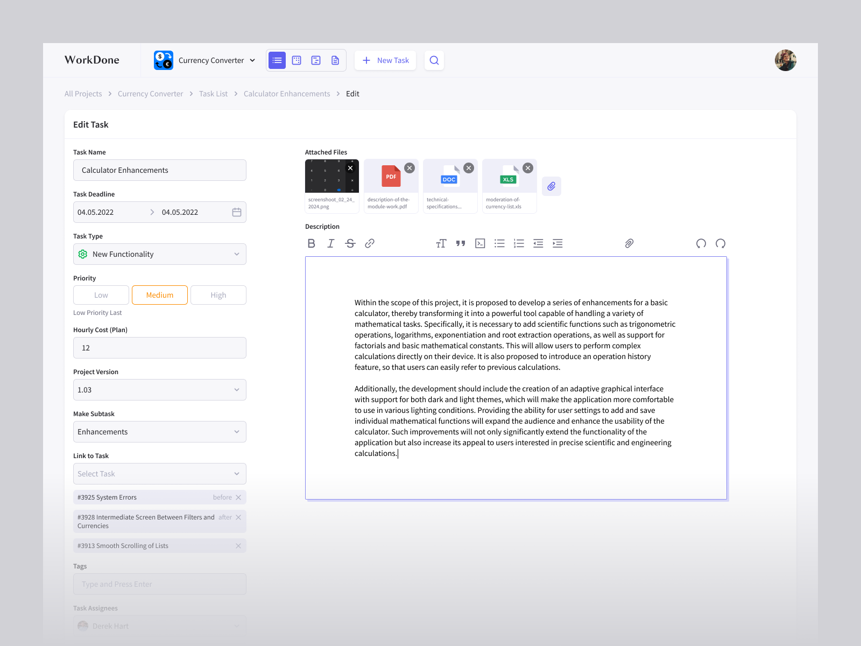This screenshot has width=861, height=646.
Task: Create a numbered list
Action: pos(519,243)
